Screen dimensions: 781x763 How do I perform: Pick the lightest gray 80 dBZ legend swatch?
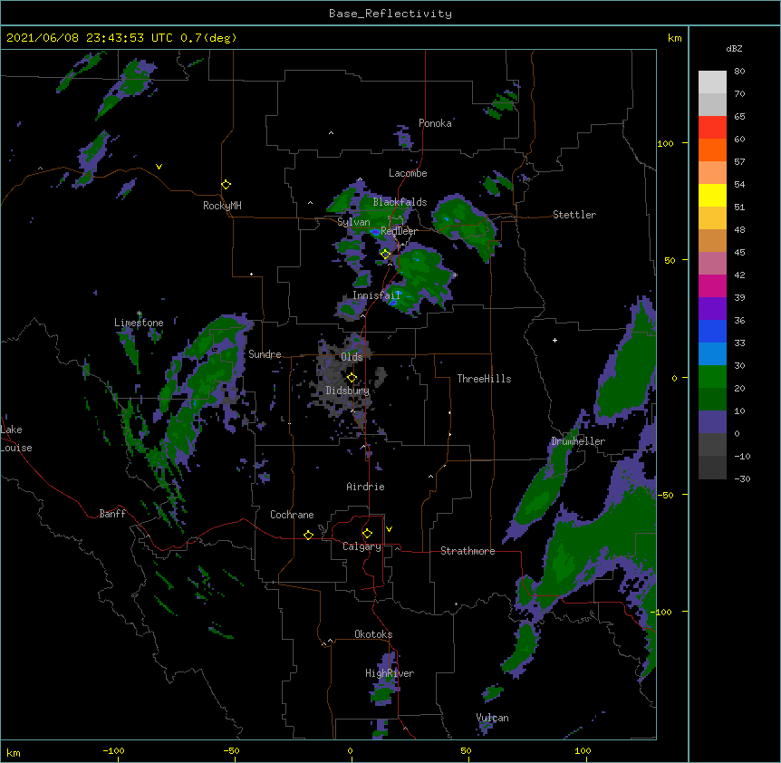click(712, 82)
